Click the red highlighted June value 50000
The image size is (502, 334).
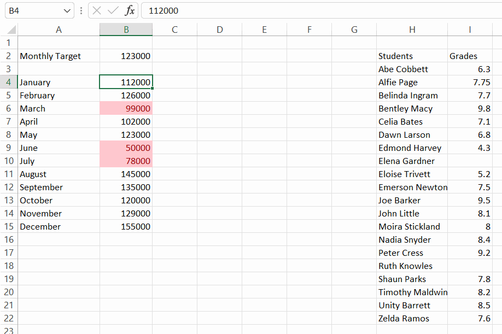click(x=126, y=148)
